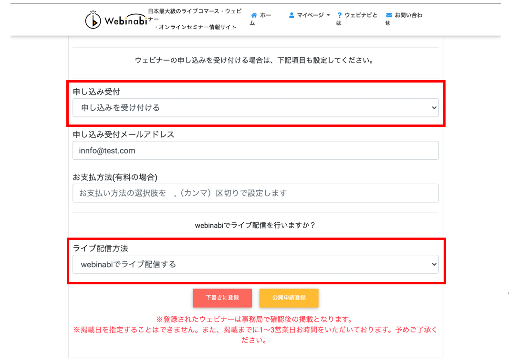
Task: Click the お支払方法(有料の場合) field label
Action: [x=115, y=177]
